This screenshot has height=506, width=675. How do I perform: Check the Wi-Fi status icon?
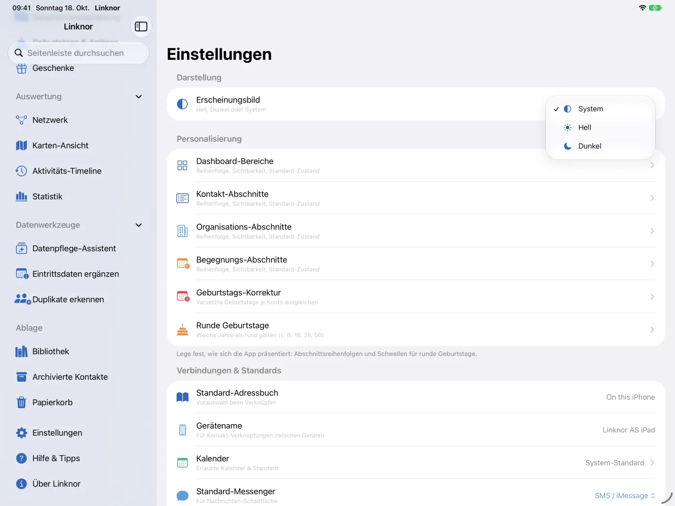[642, 8]
